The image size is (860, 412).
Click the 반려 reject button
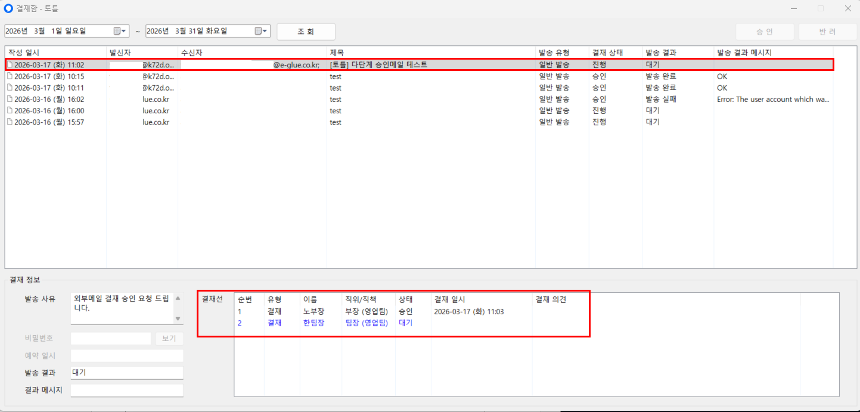pyautogui.click(x=828, y=32)
